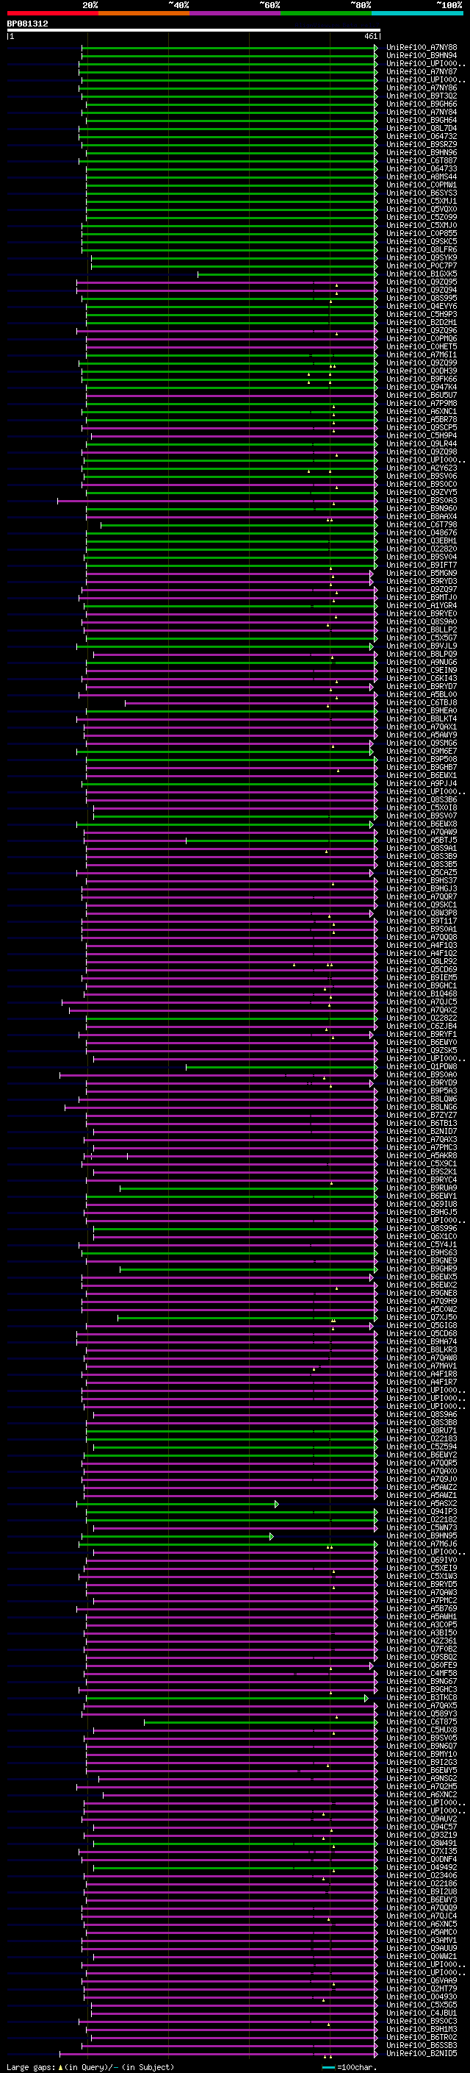The image size is (470, 2073).
Task: Click the orange ~40% identity legend segment
Action: click(x=144, y=13)
